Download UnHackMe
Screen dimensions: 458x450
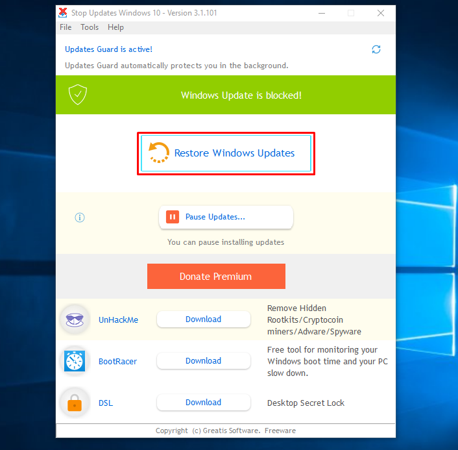[x=204, y=319]
